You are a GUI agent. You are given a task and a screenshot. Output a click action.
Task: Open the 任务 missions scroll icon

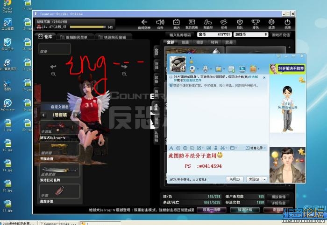click(224, 22)
